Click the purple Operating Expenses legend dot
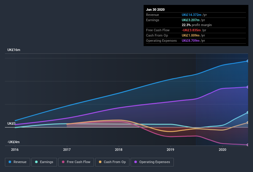Image resolution: width=253 pixels, height=172 pixels. pyautogui.click(x=136, y=162)
